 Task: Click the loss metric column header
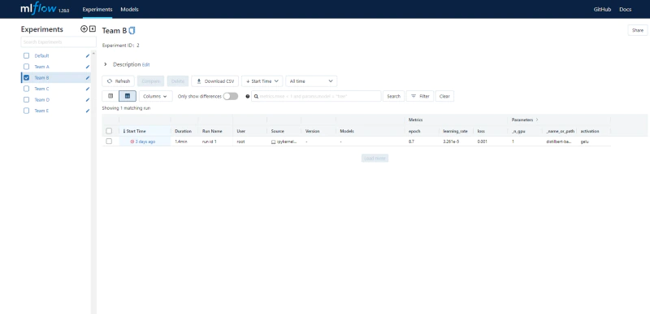(481, 131)
